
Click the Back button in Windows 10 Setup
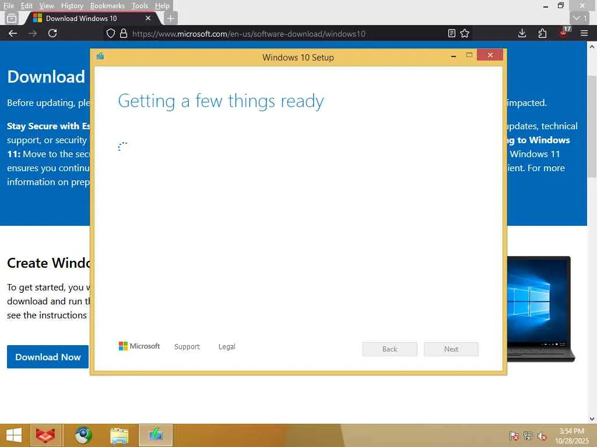[x=389, y=349]
